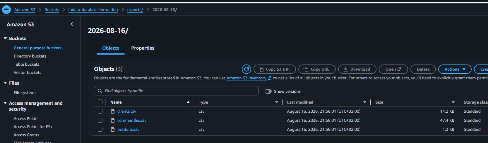Open Directory buckets
Image resolution: width=488 pixels, height=143 pixels.
click(30, 56)
